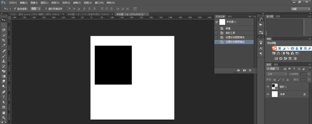312x124 pixels.
Task: Open the 窗口(W) menu
Action: tap(99, 3)
